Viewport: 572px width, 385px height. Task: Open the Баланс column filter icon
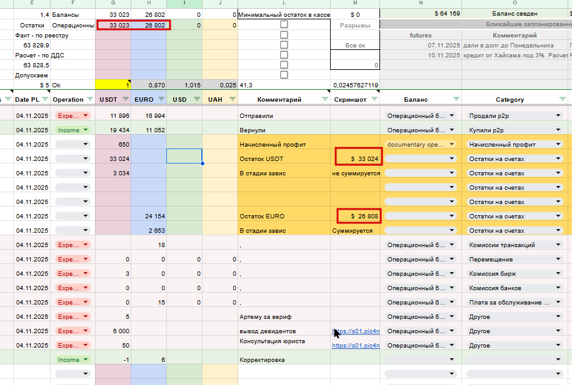(456, 99)
